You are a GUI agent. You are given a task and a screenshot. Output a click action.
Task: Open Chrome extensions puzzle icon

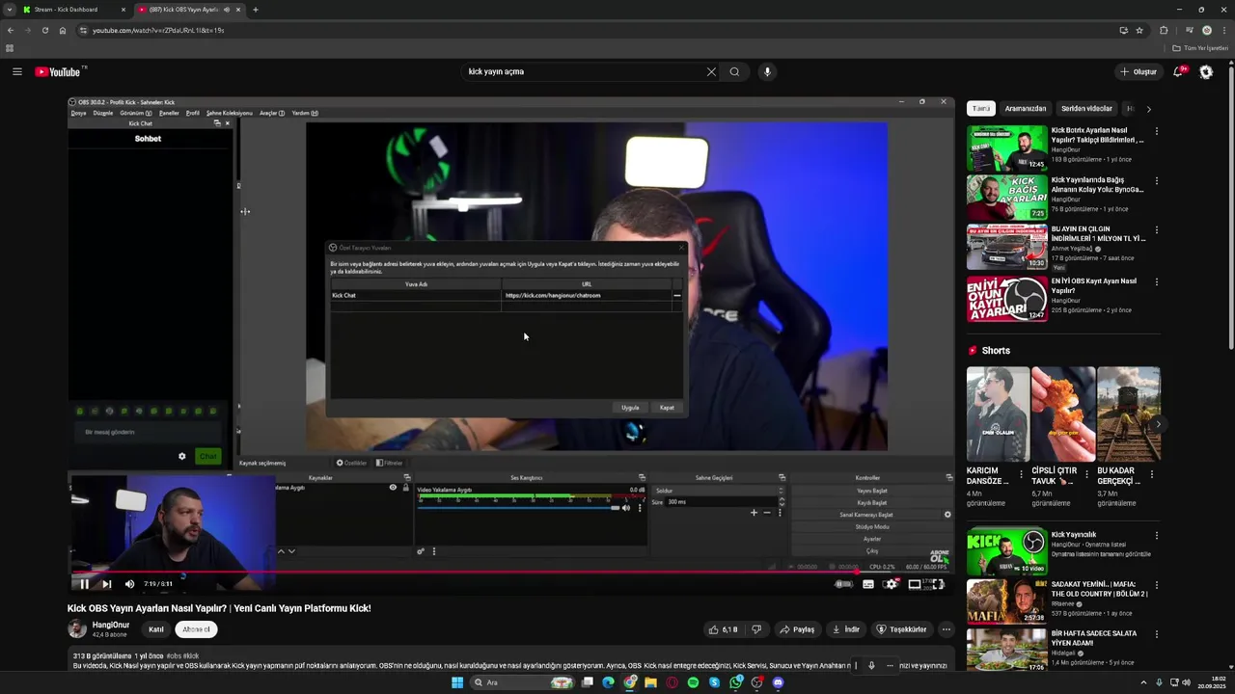click(1164, 30)
